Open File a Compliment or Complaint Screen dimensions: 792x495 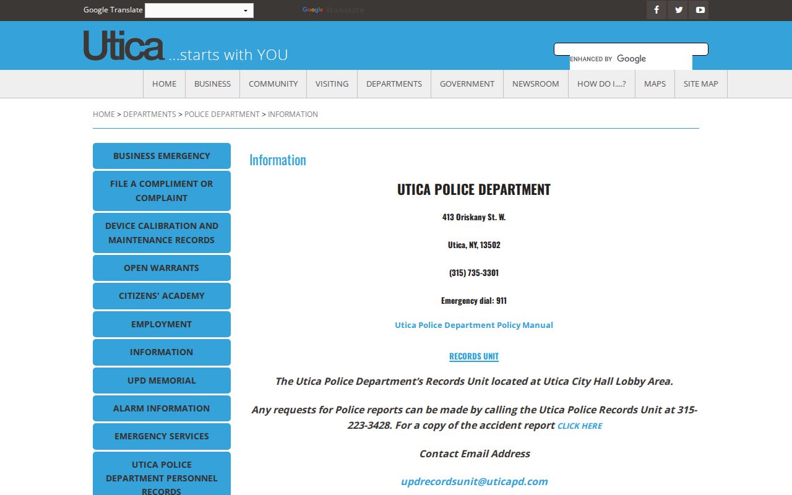[x=161, y=191]
